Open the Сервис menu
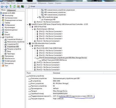 tap(51, 3)
